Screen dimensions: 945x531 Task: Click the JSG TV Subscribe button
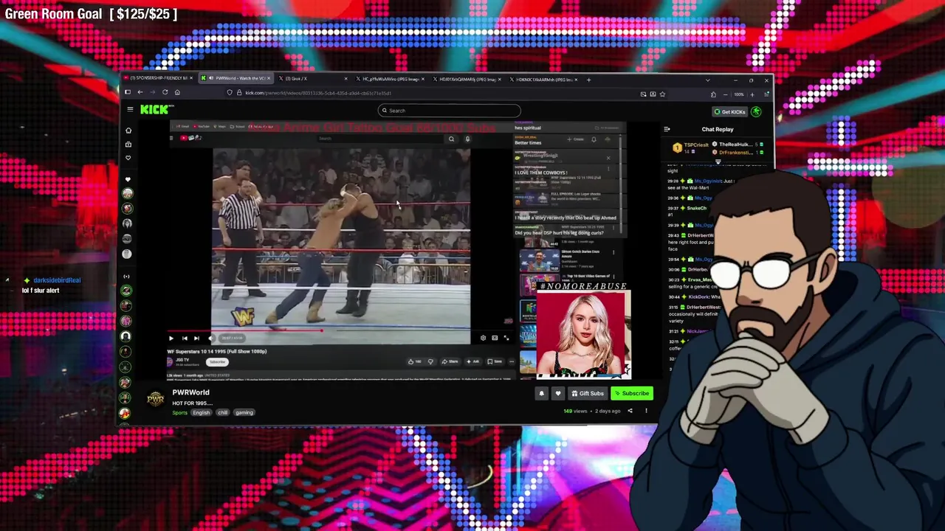[x=217, y=362]
